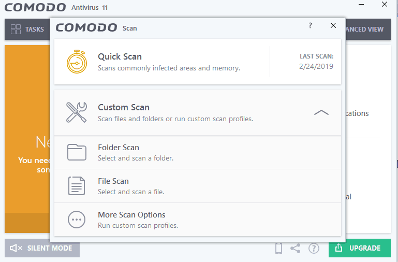Screen dimensions: 398x262
Task: Click 'Select and scan a file.' description
Action: 131,192
